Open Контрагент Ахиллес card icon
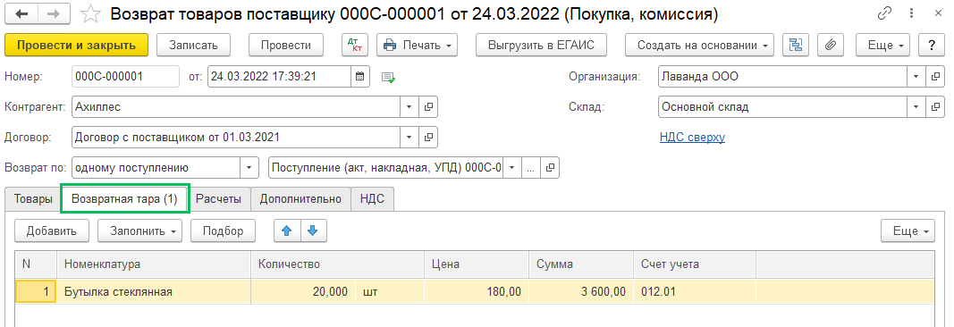 pos(428,107)
